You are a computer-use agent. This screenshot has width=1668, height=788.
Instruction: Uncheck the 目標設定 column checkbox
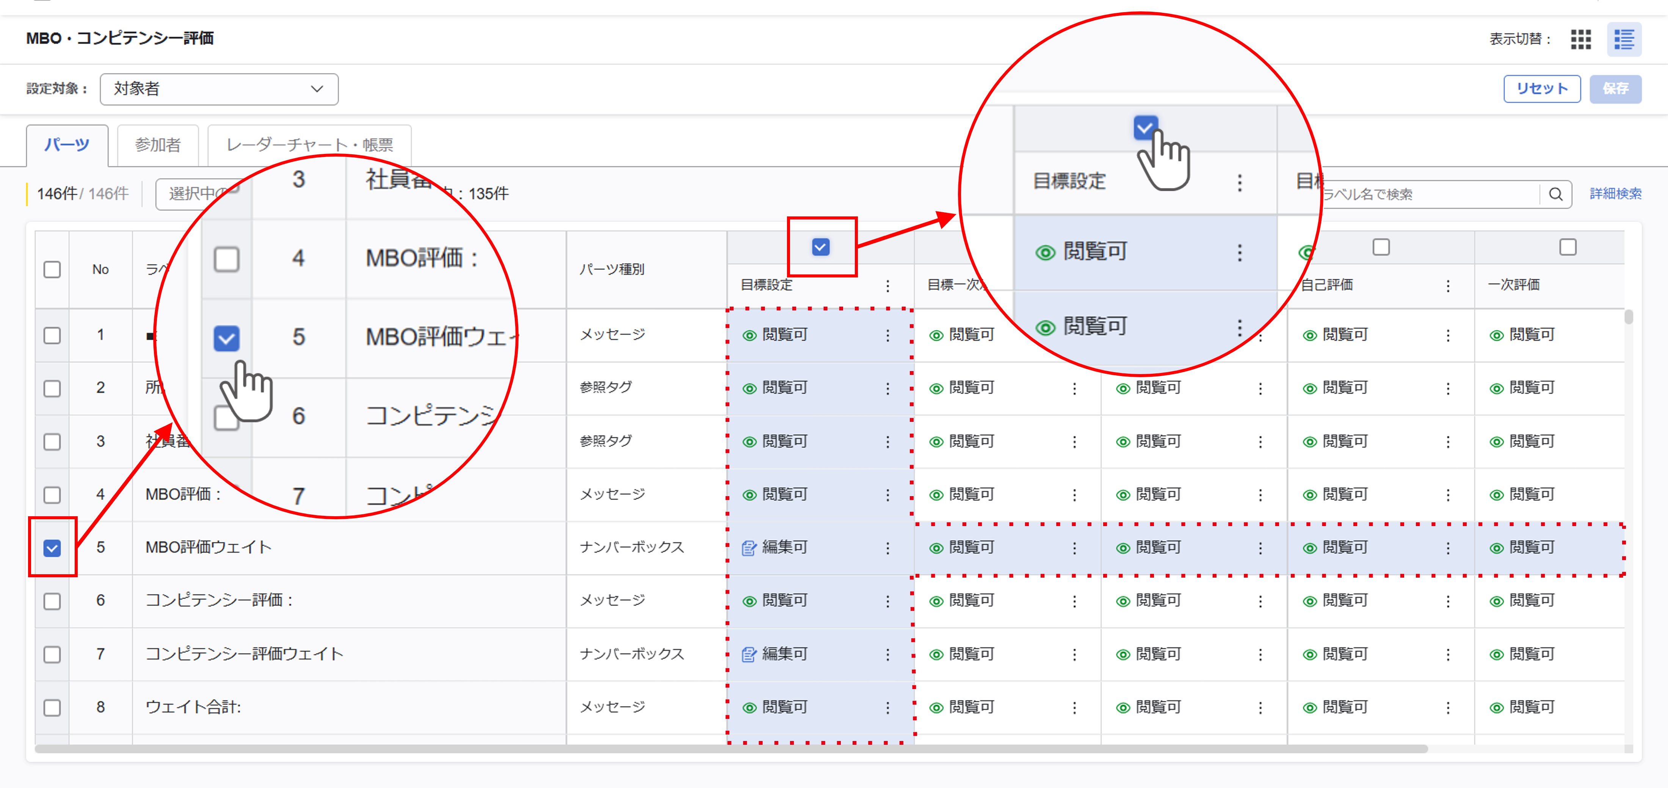tap(820, 248)
